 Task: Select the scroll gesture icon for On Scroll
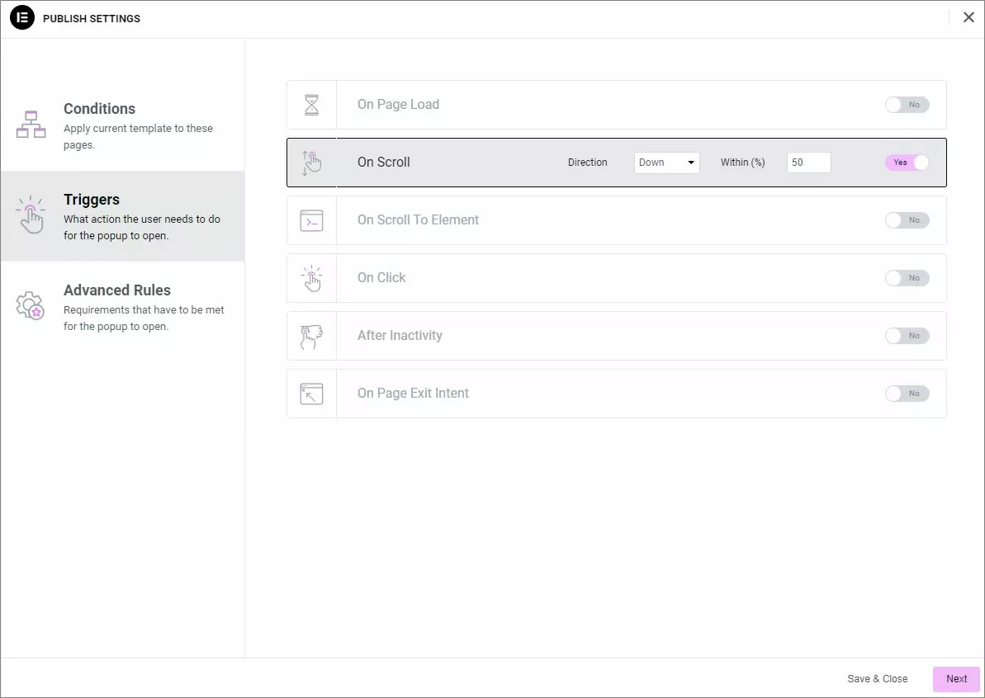coord(311,163)
